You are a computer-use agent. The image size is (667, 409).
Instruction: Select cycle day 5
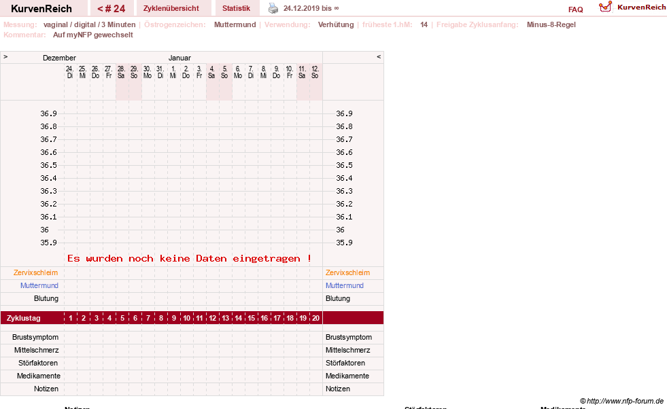122,318
